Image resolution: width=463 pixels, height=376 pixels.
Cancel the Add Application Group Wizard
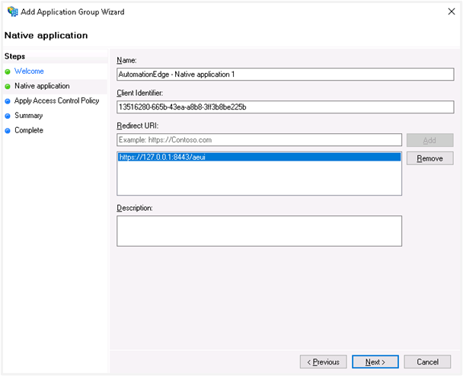click(427, 362)
